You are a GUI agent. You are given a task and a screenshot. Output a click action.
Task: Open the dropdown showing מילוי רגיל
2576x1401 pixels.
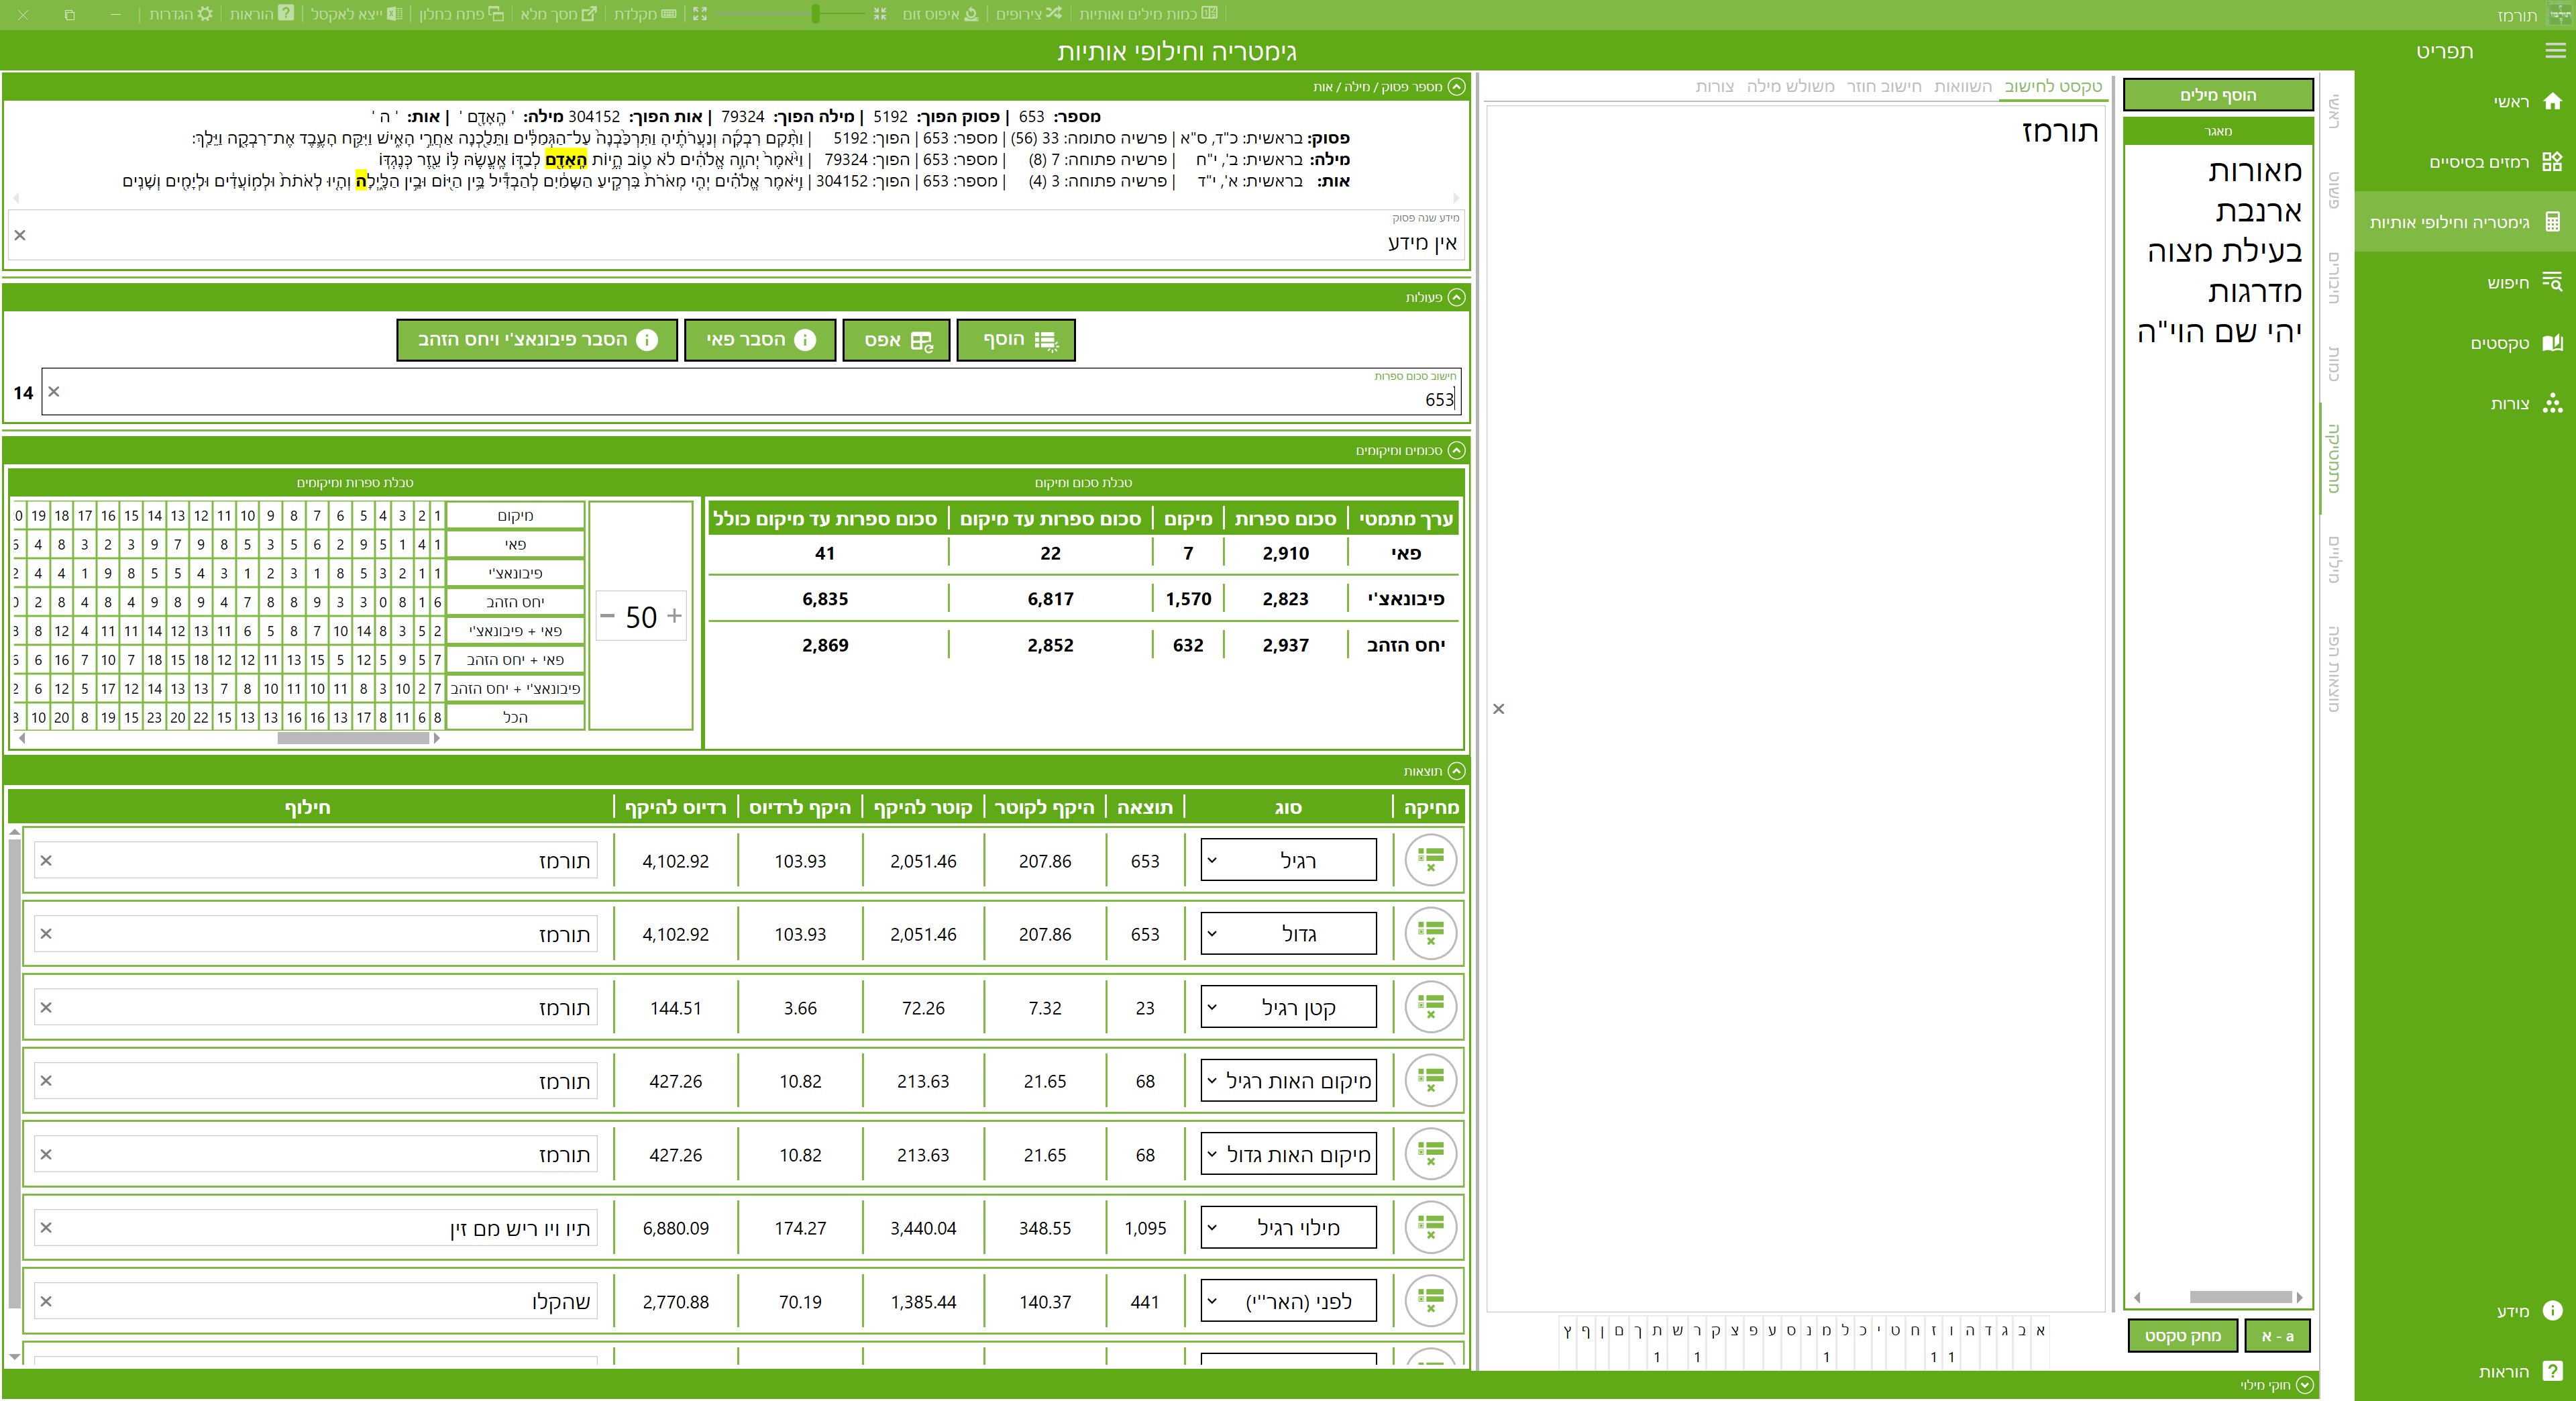1288,1228
